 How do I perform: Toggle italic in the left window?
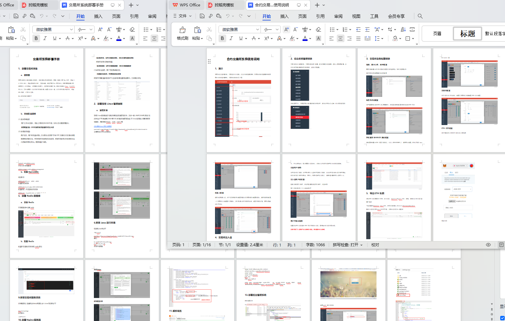point(45,38)
